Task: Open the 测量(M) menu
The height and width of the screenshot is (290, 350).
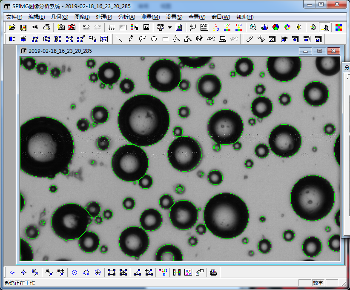Action: click(150, 17)
